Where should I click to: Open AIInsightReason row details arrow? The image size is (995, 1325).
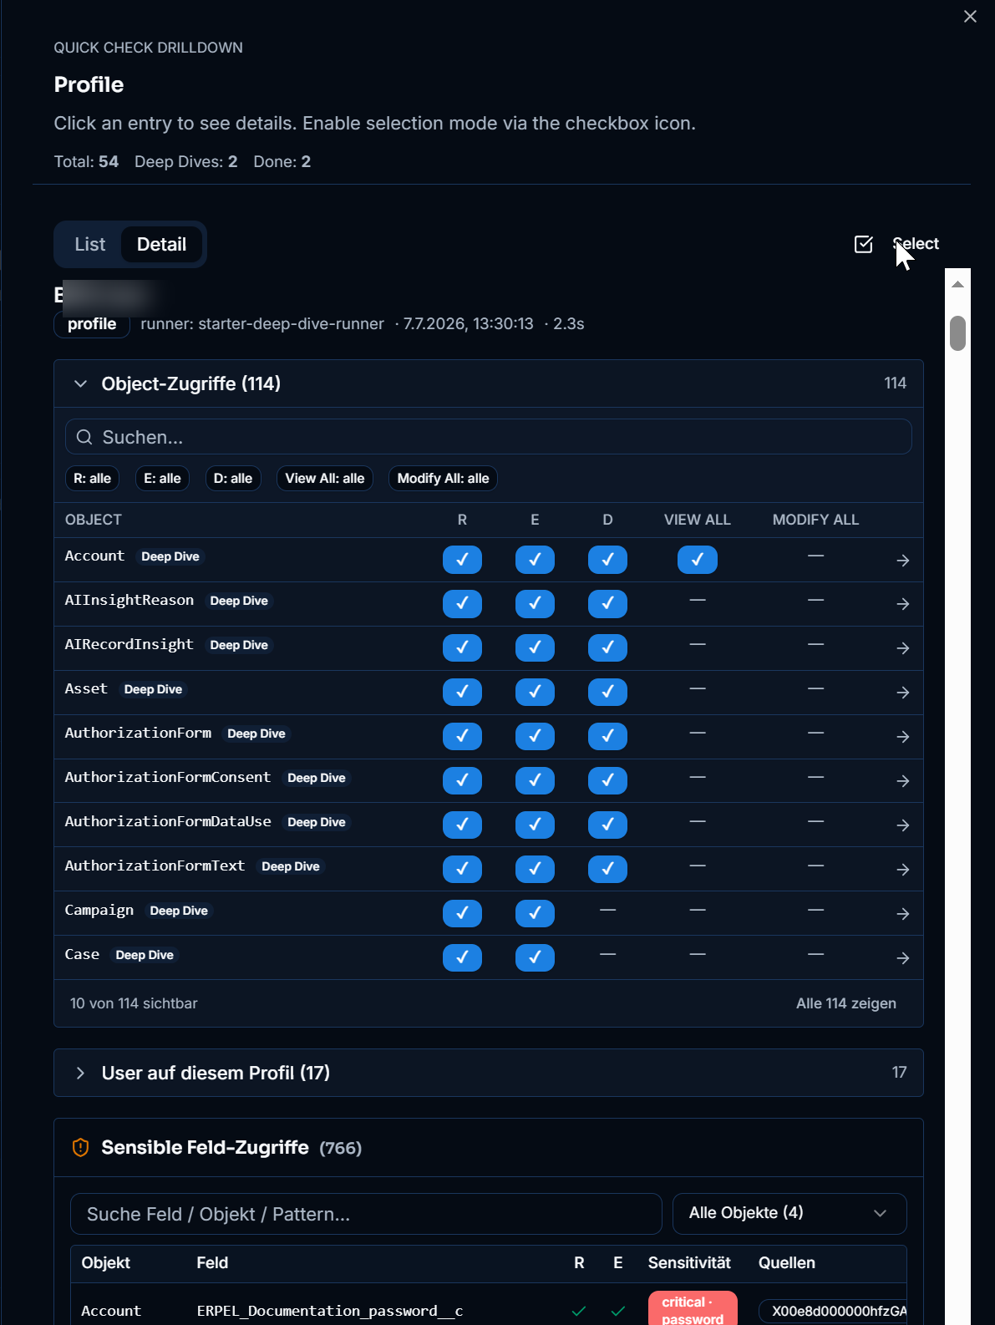(903, 604)
